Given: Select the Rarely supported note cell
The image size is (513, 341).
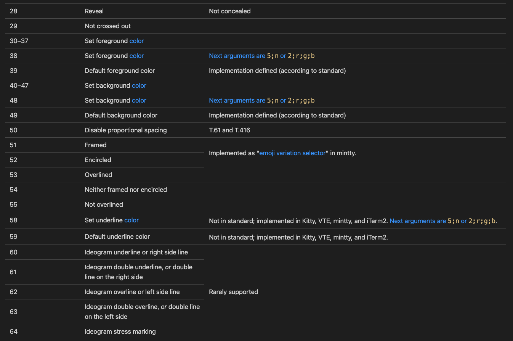Looking at the screenshot, I should click(x=234, y=292).
